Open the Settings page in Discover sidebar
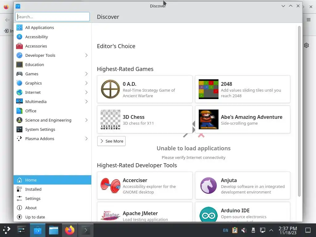The height and width of the screenshot is (237, 316). [x=52, y=198]
